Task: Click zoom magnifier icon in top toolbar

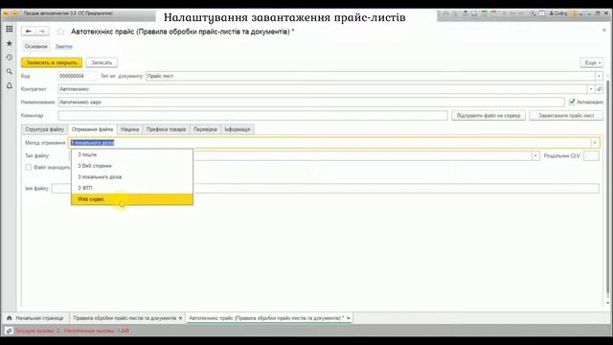Action: point(533,13)
